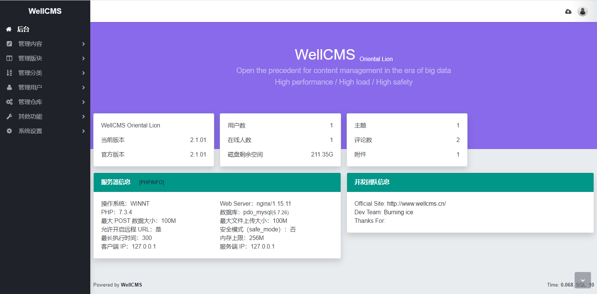
Task: Click the columns icon for 管理版块
Action: tap(9, 58)
